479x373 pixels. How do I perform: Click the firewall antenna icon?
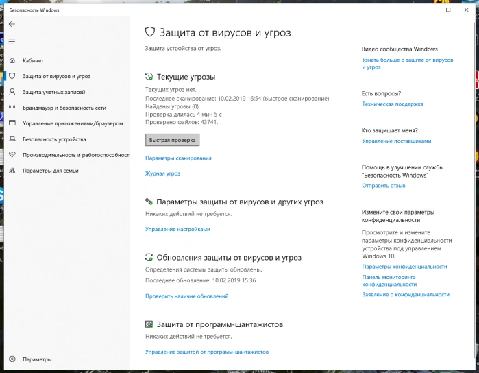pyautogui.click(x=12, y=108)
